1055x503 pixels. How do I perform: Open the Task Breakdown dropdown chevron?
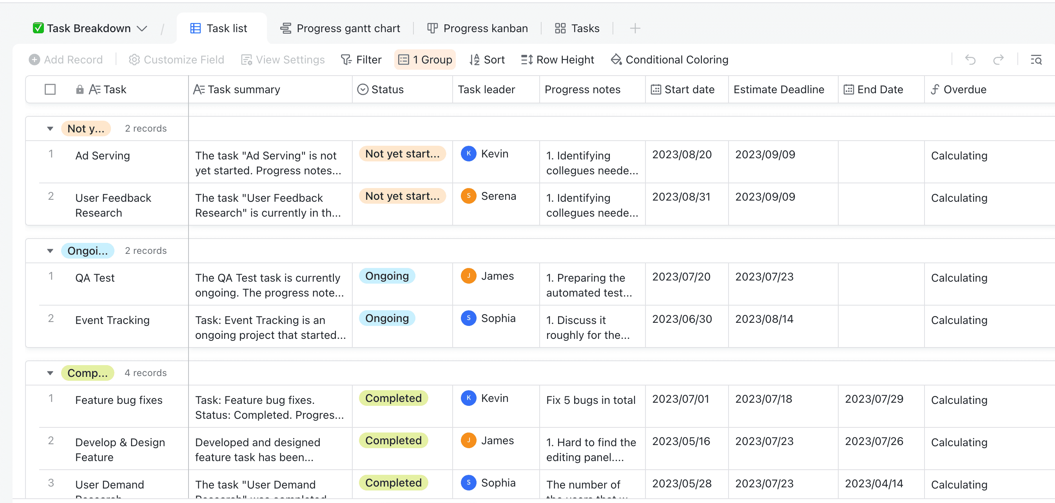click(142, 28)
